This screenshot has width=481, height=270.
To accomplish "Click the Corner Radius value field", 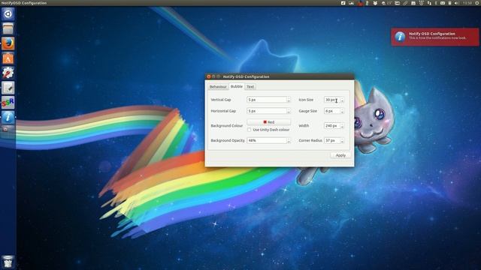I will (332, 140).
